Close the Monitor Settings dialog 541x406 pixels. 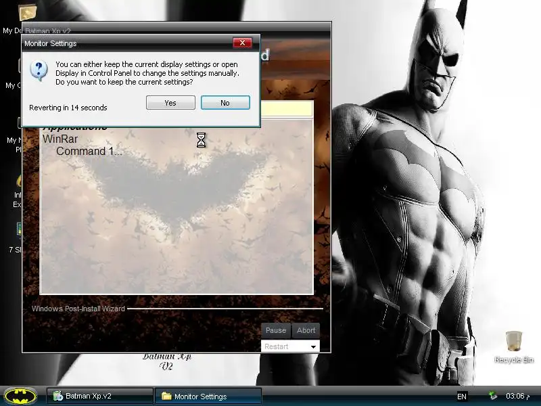[x=242, y=43]
